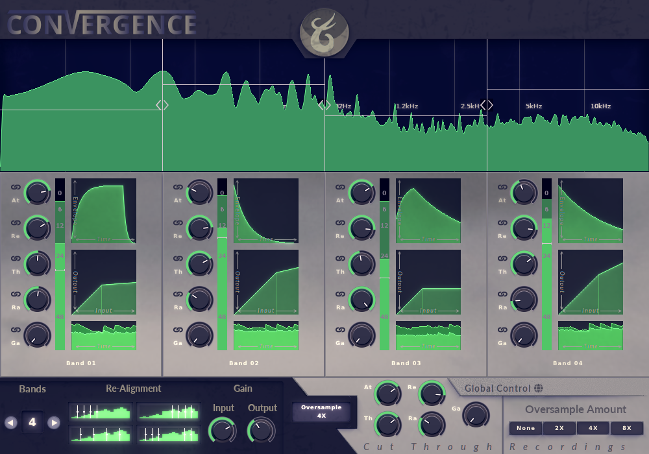649x454 pixels.
Task: Click the globe icon next to Global Control
Action: (538, 388)
